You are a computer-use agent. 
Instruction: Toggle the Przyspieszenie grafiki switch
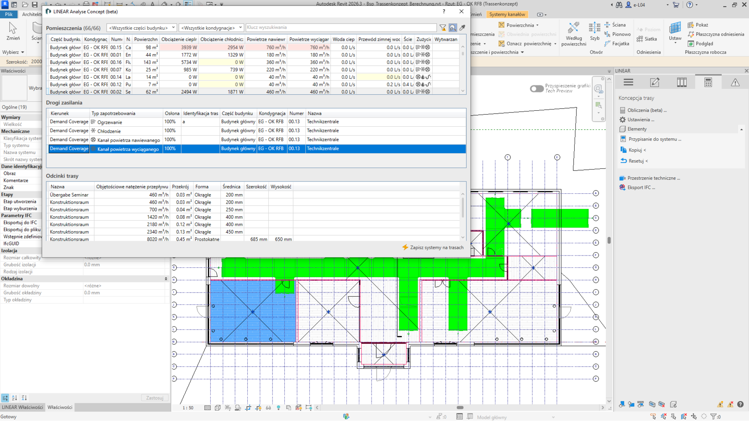point(536,88)
